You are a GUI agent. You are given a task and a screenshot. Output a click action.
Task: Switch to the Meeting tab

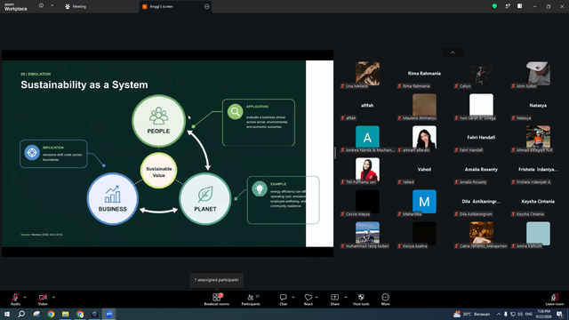tap(76, 6)
